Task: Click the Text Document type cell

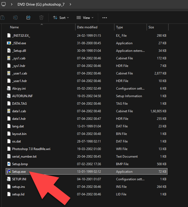Action: pos(127,157)
